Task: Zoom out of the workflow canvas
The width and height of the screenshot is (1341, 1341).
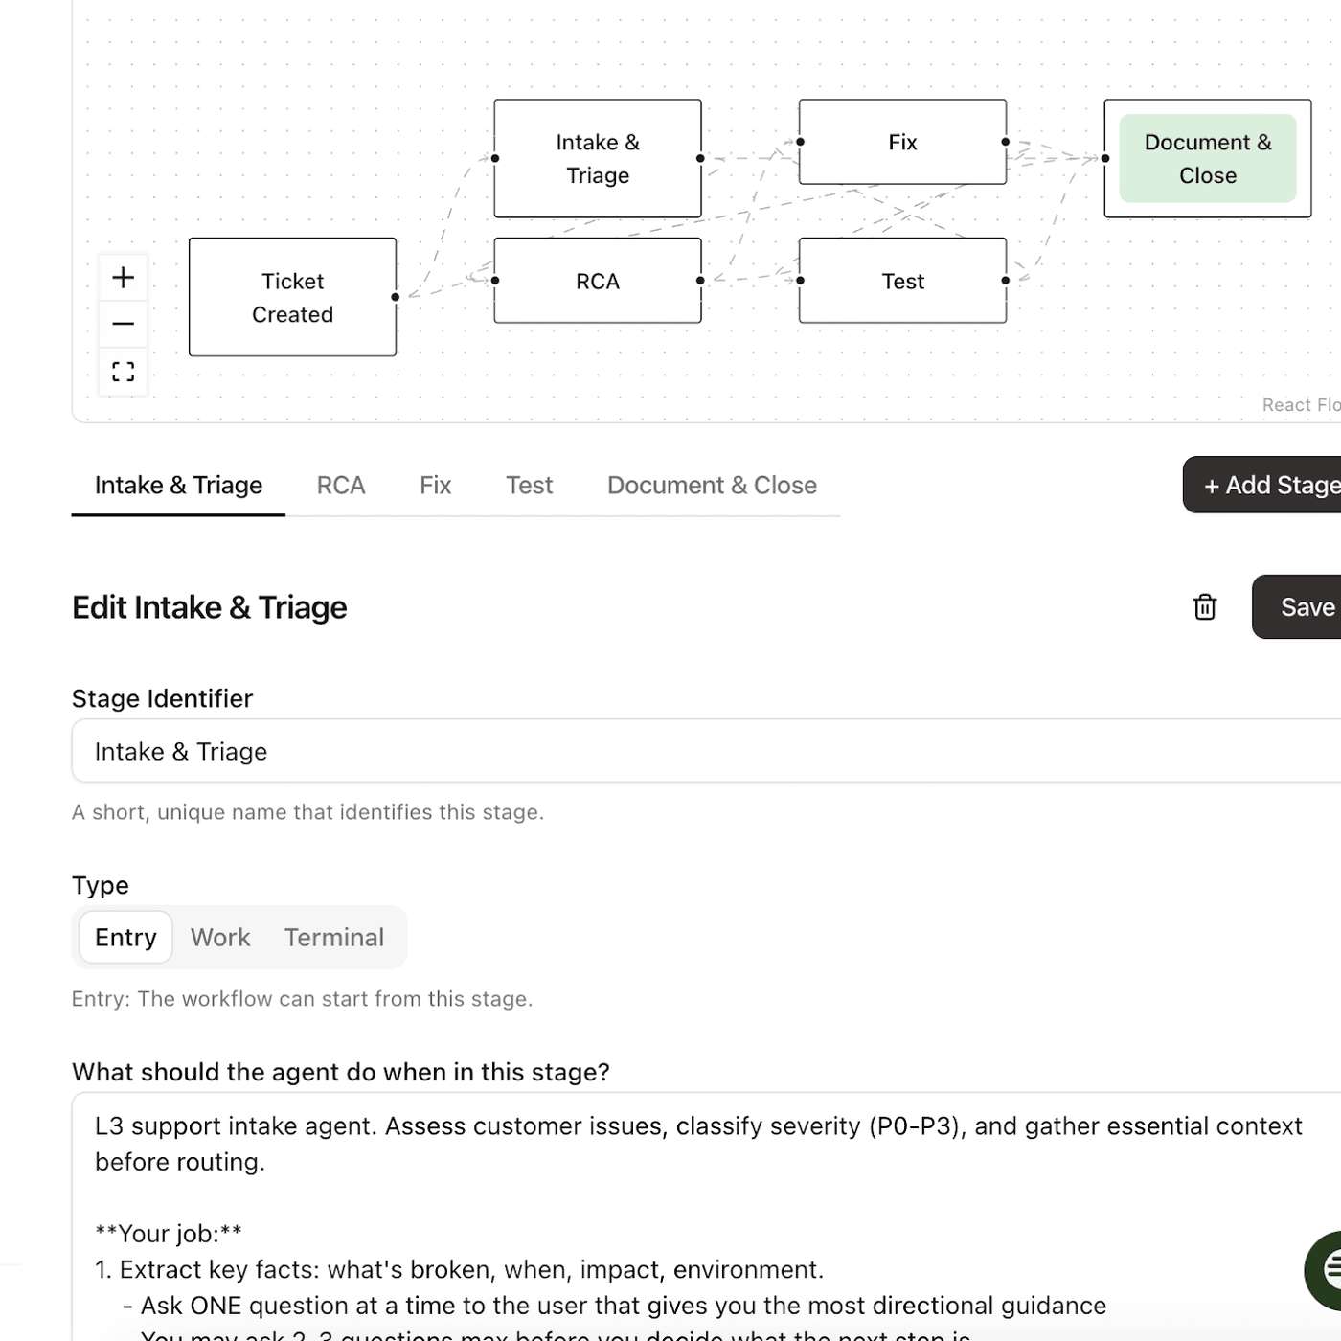Action: (x=123, y=324)
